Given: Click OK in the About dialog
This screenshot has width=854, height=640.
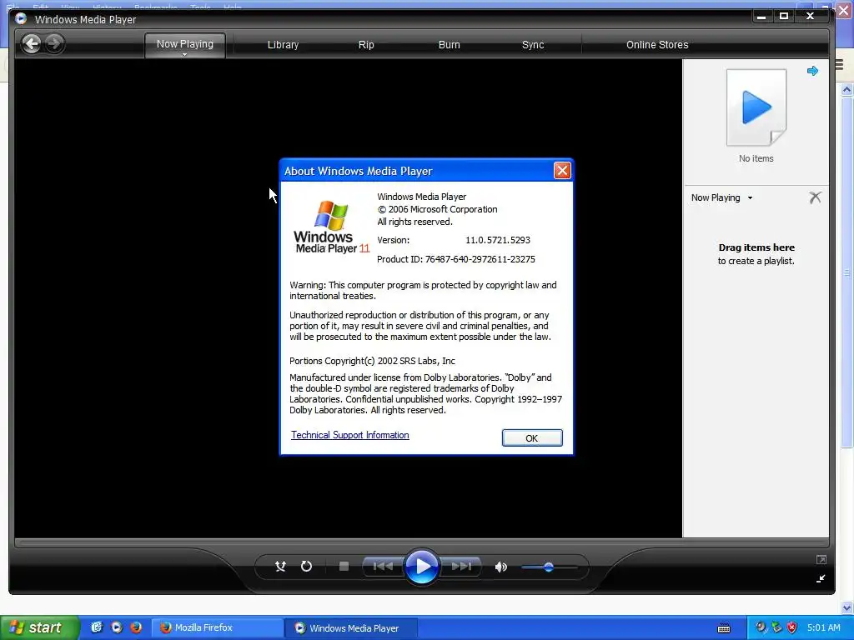Looking at the screenshot, I should pyautogui.click(x=531, y=438).
